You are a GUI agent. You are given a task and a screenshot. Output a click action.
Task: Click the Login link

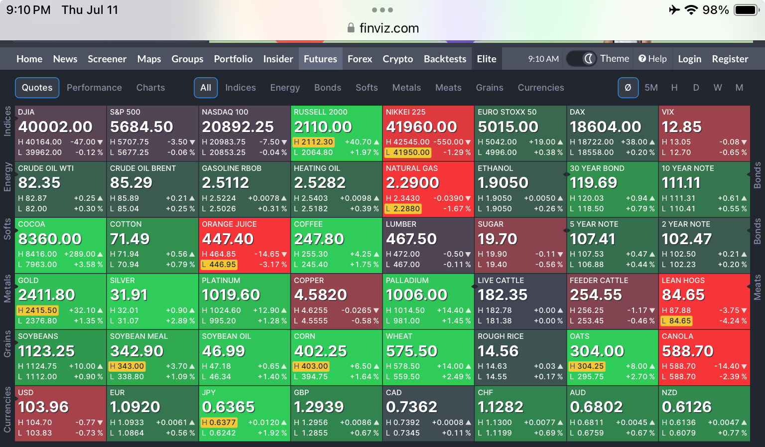click(x=689, y=59)
